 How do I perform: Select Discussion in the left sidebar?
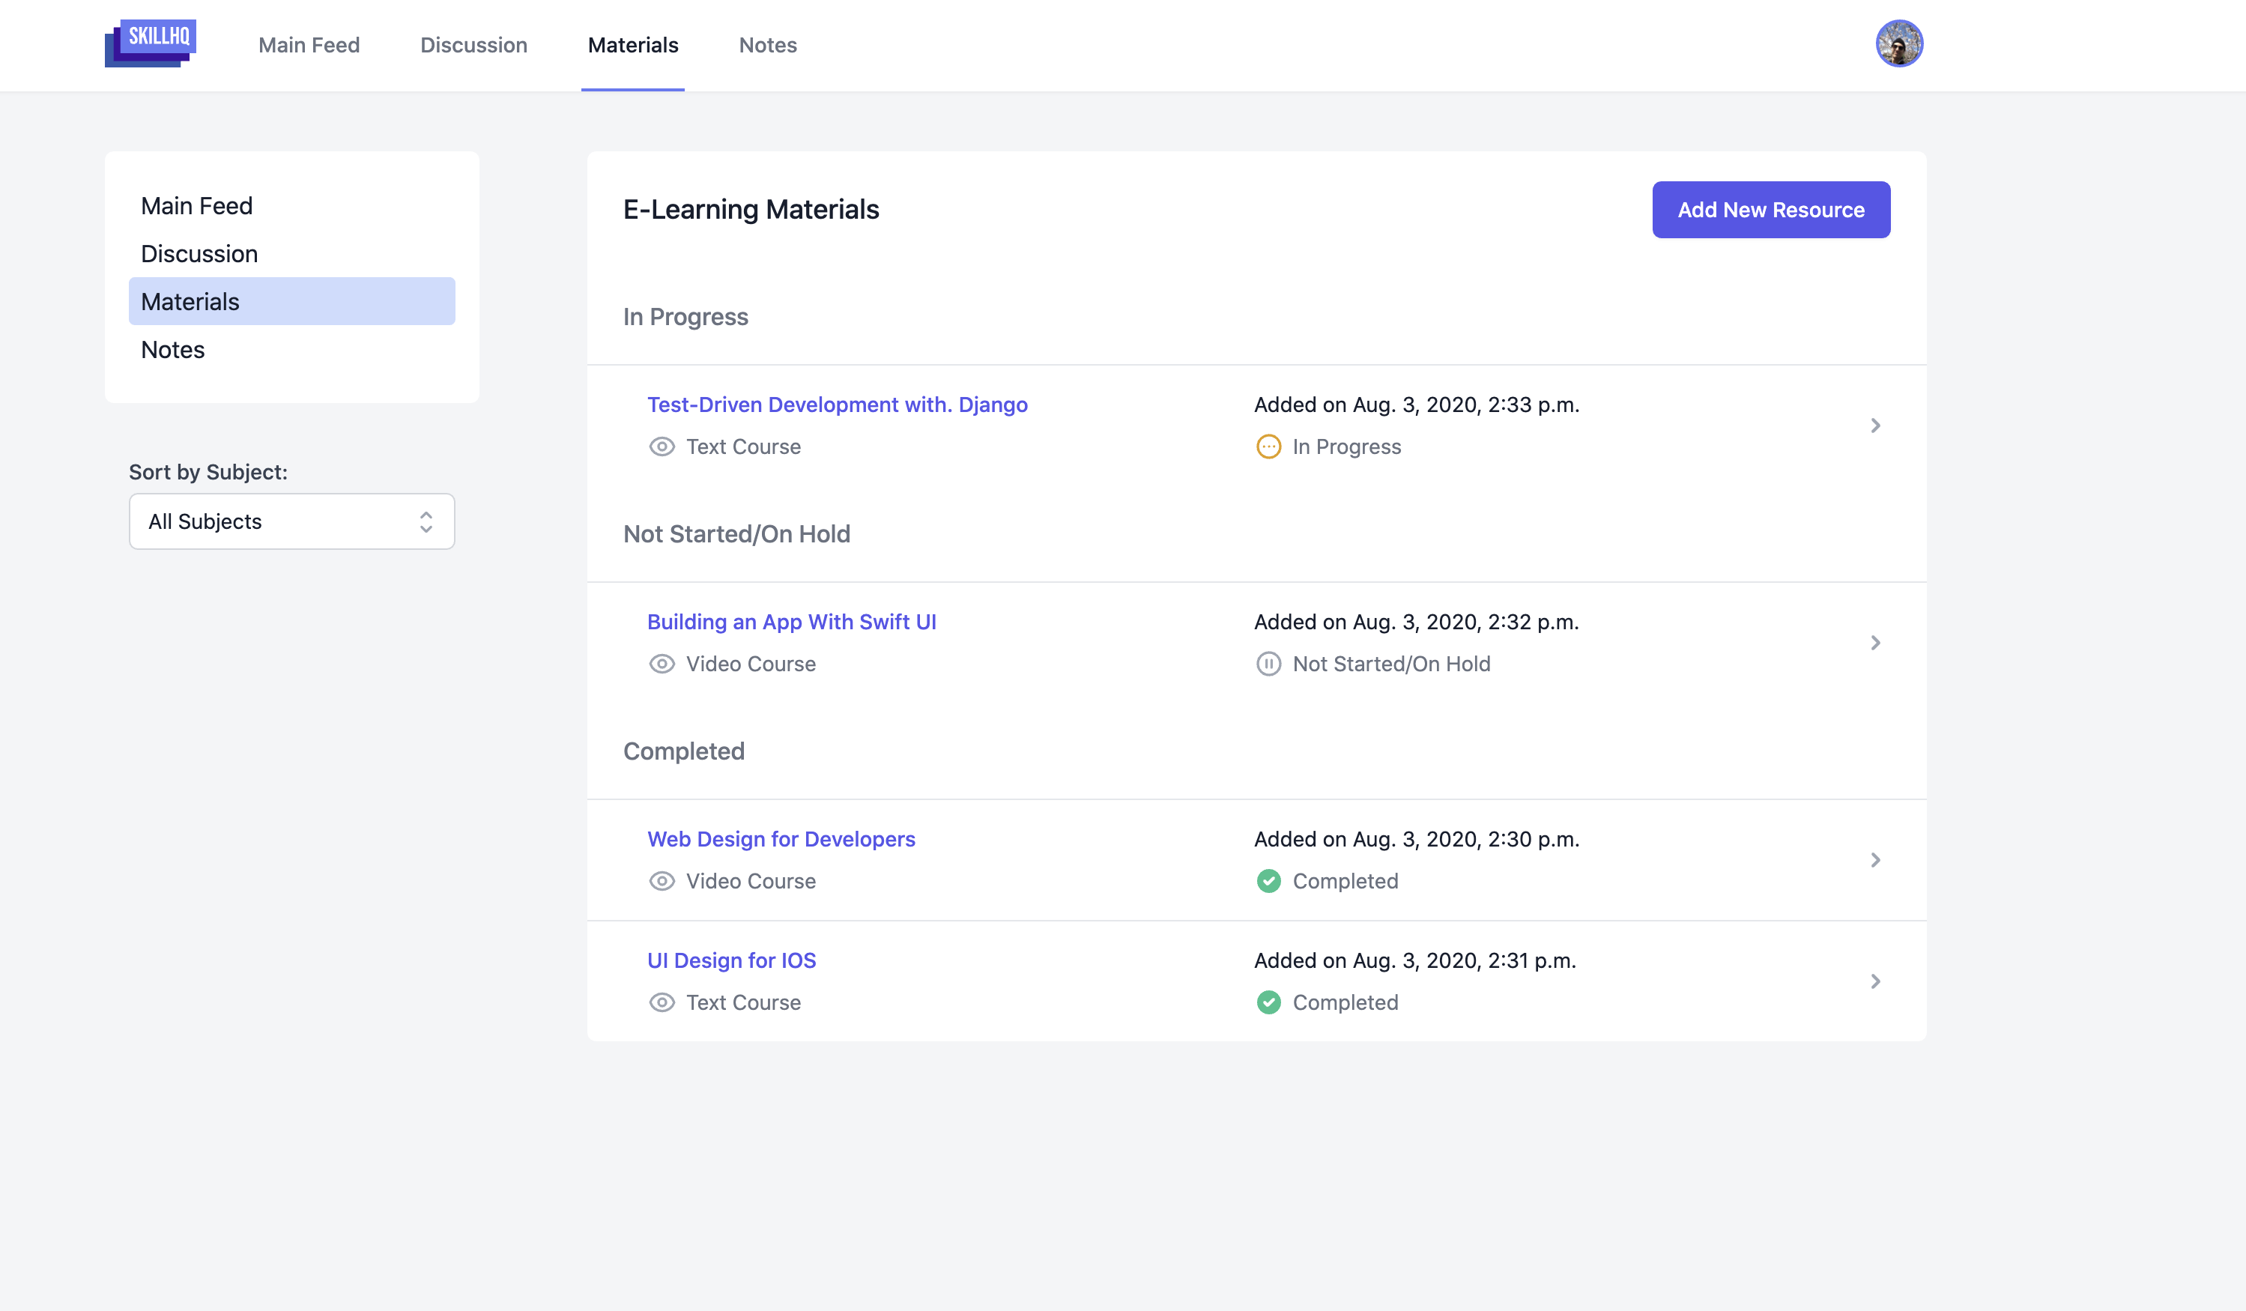coord(199,253)
